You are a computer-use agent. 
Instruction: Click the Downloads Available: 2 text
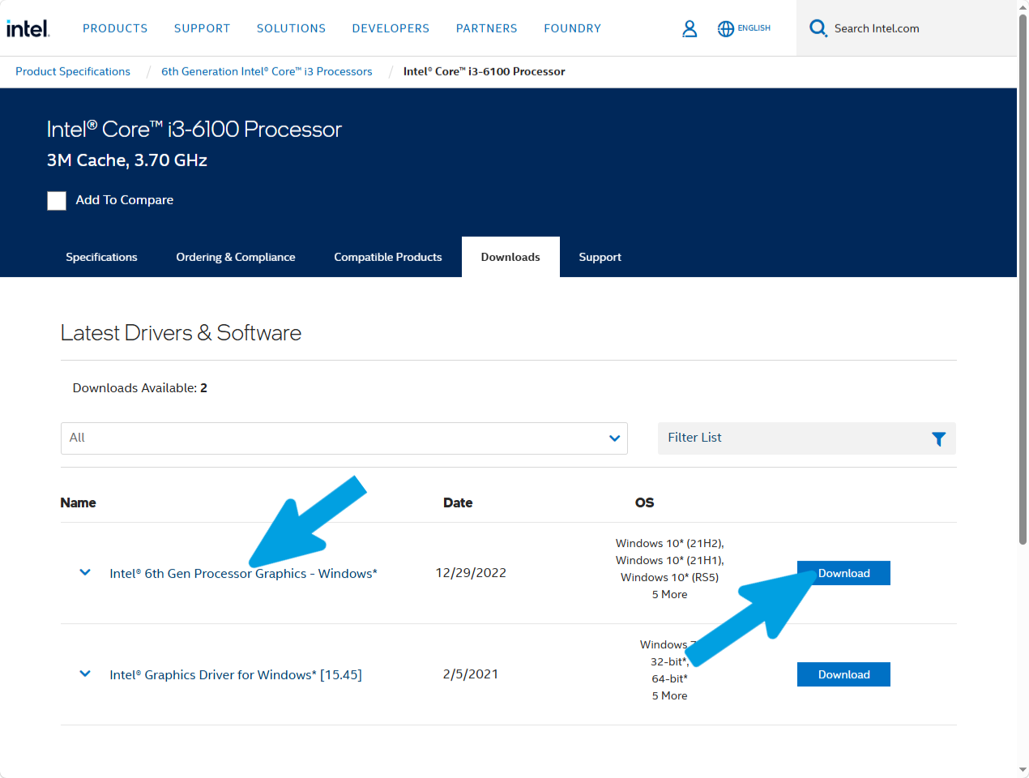(140, 388)
